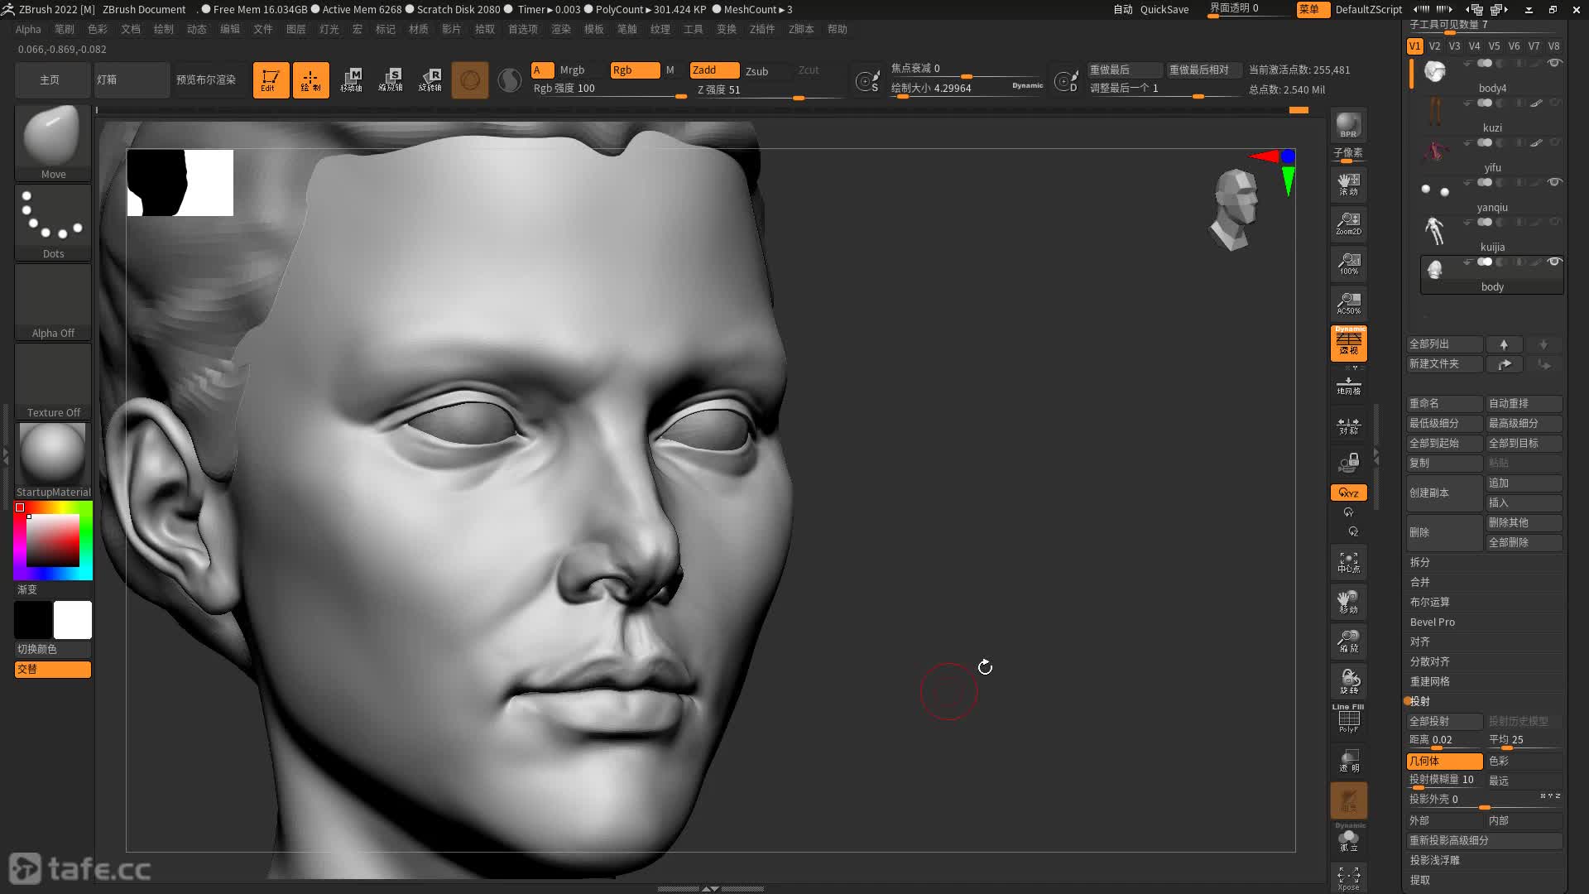Screen dimensions: 1589x894
Task: Toggle visibility eye of yanqiu subtool
Action: 1555,183
